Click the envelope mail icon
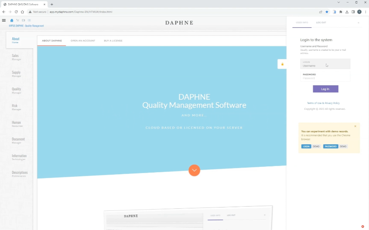The height and width of the screenshot is (230, 369). (23, 20)
